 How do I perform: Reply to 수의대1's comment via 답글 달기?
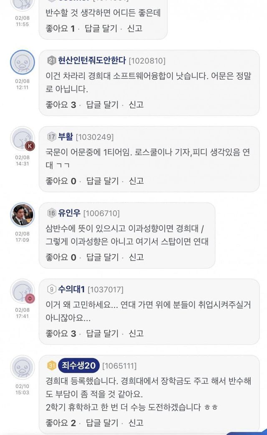point(102,333)
